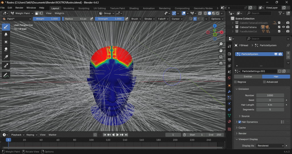292x154 pixels.
Task: Click the Emitter type button
Action: pyautogui.click(x=248, y=76)
